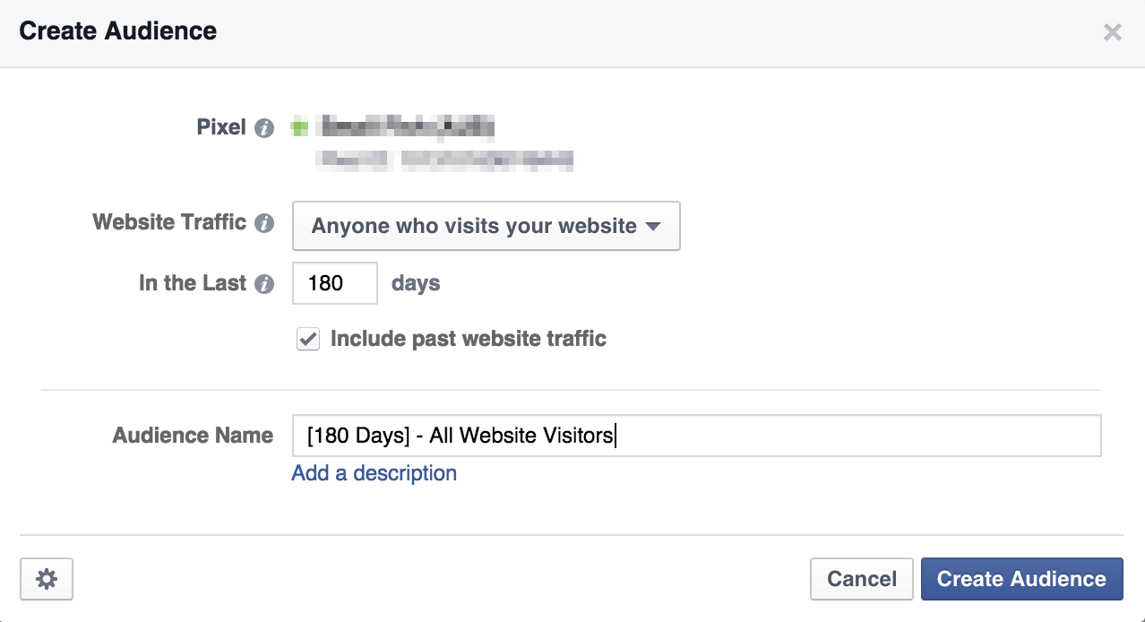Click the Create Audience dialog title
The width and height of the screenshot is (1145, 622).
pos(118,31)
